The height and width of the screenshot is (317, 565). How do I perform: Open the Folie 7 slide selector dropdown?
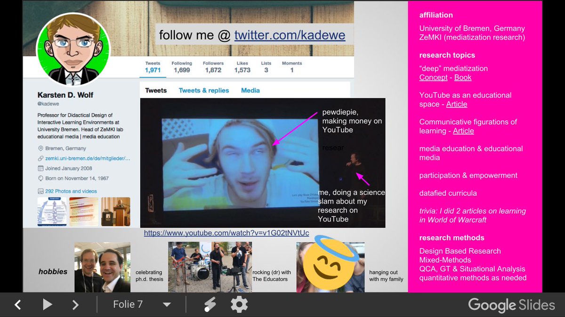[142, 304]
